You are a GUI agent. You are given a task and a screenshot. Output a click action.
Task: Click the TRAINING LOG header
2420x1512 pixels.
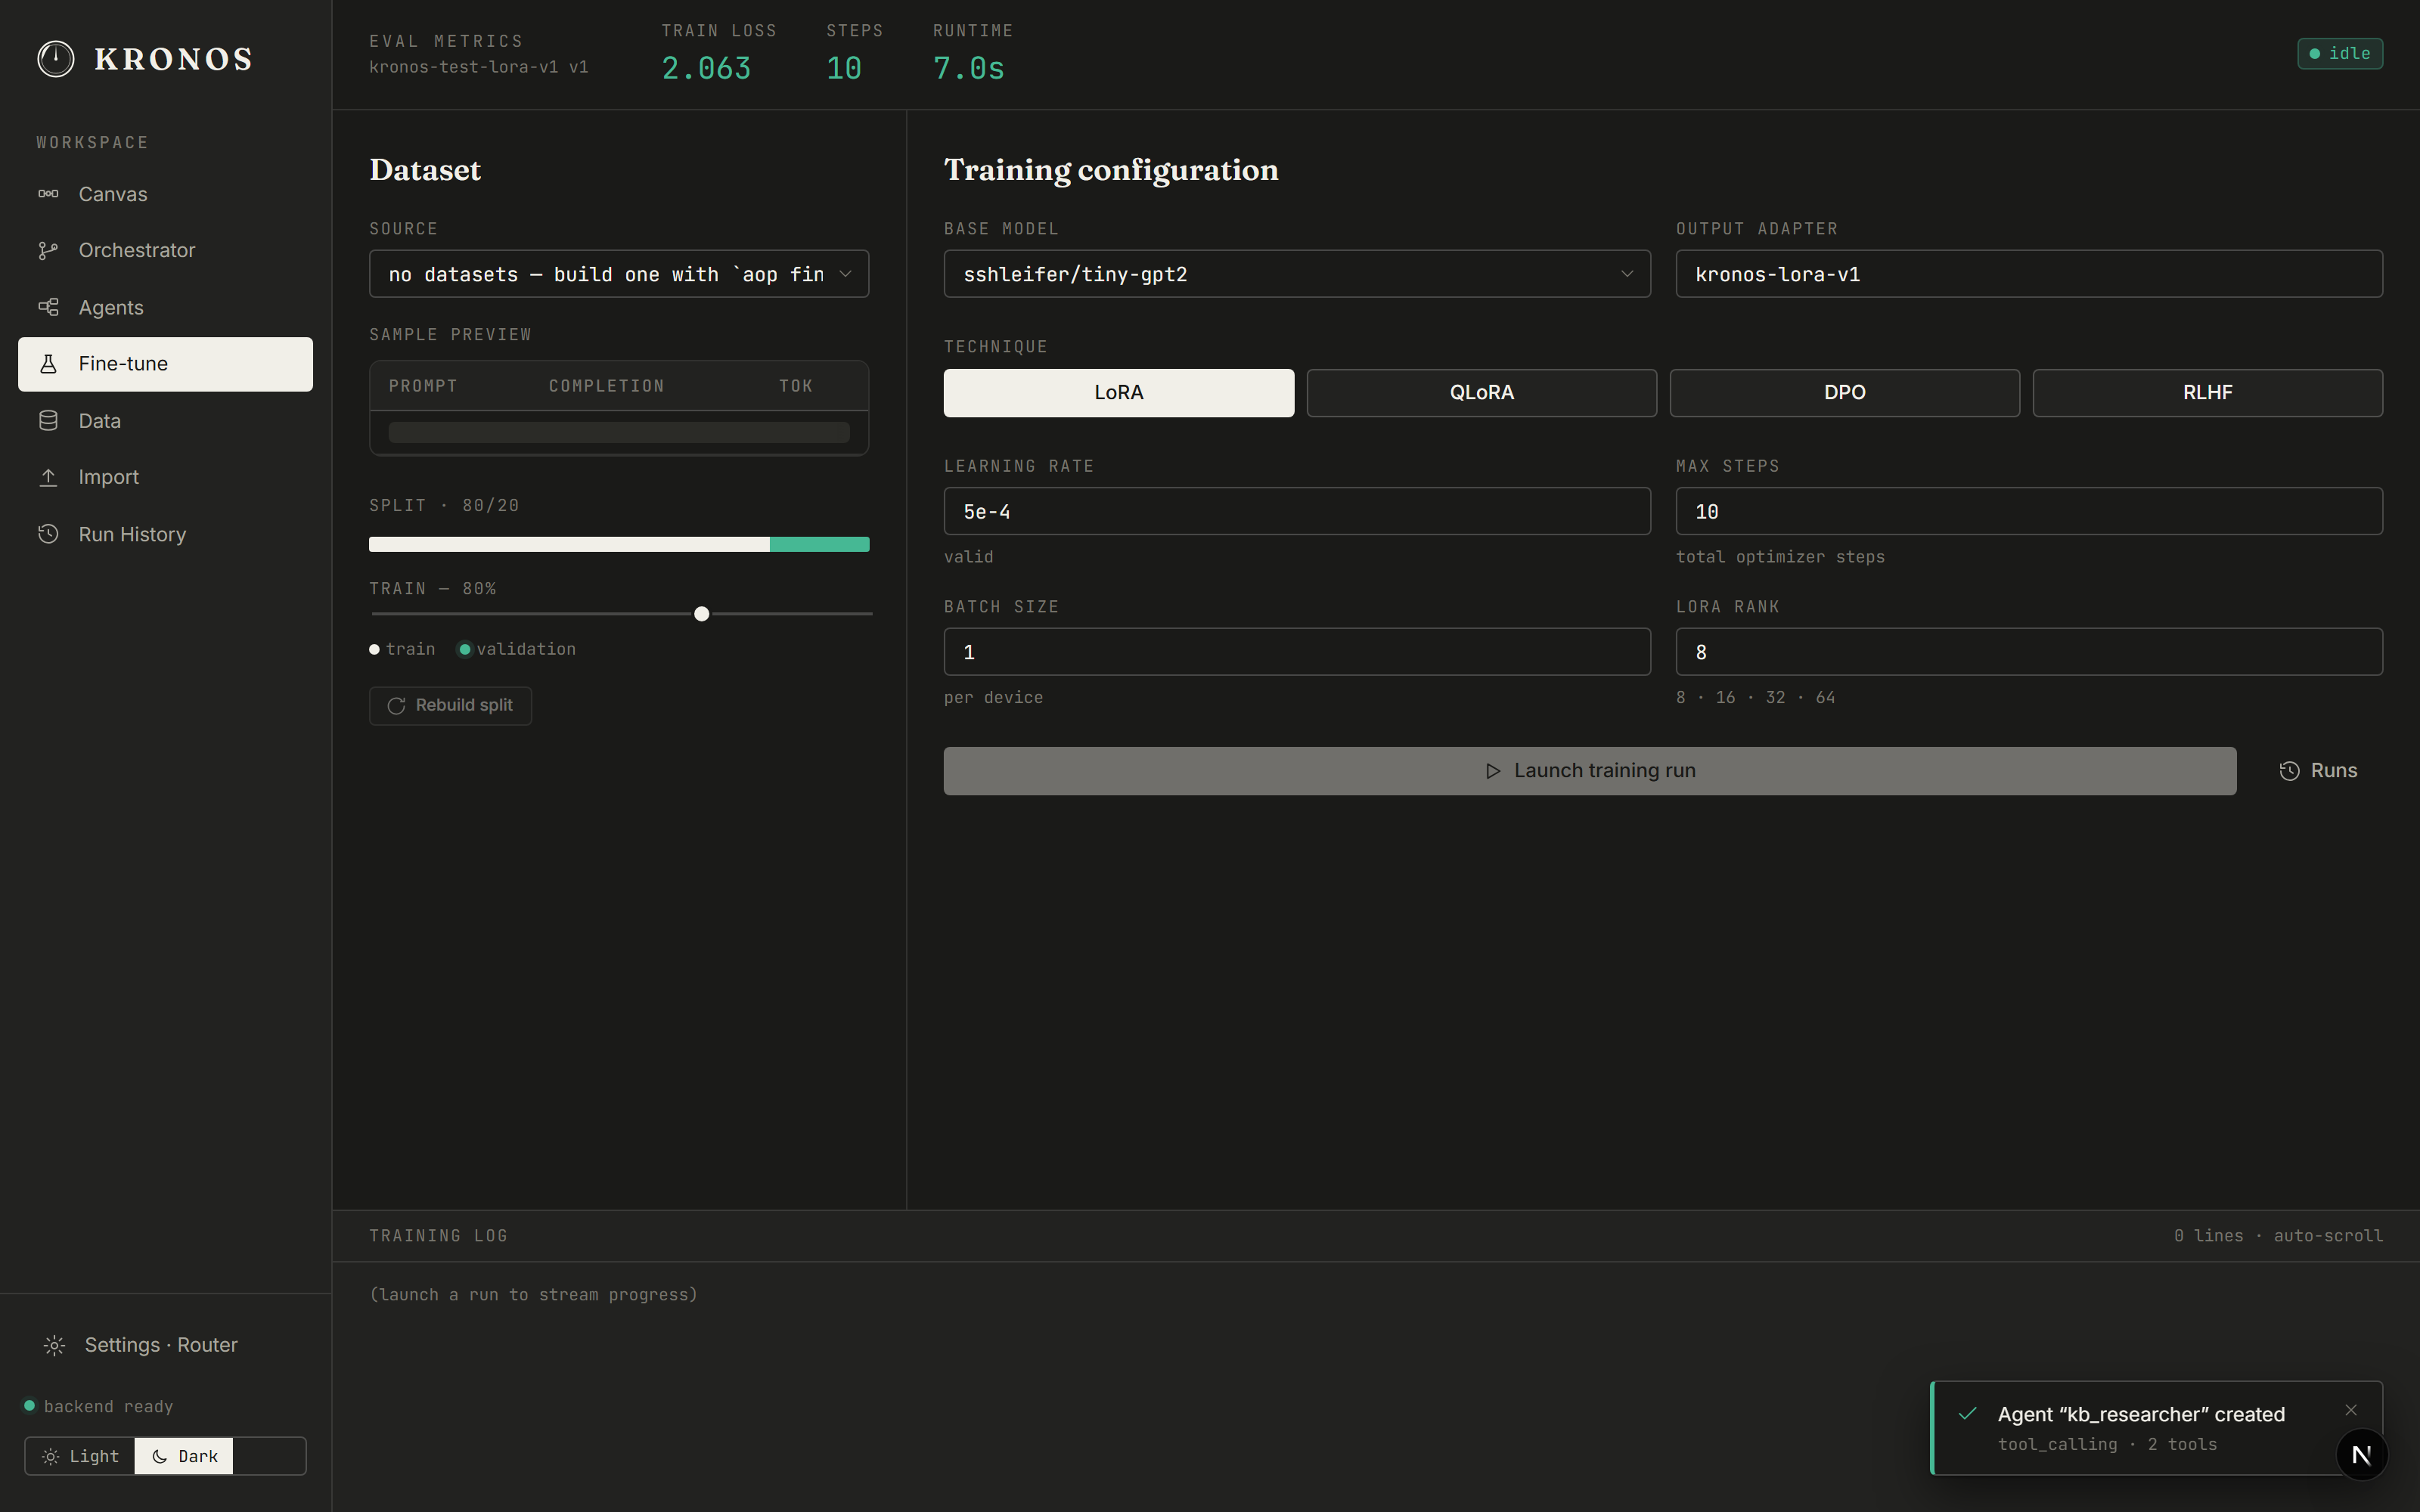click(438, 1236)
